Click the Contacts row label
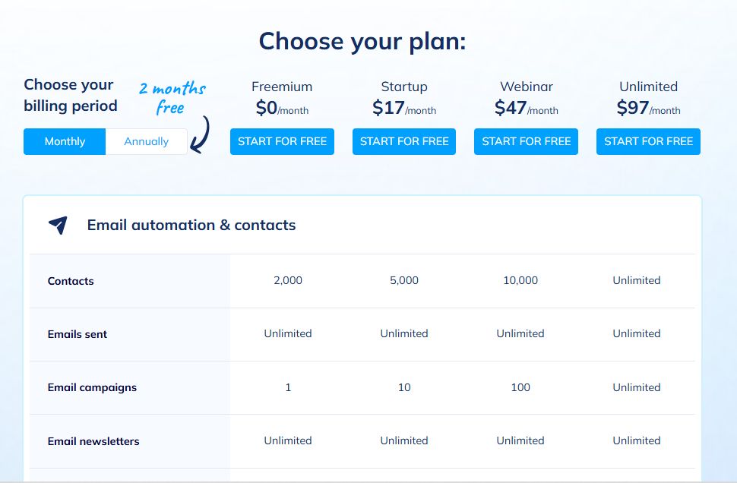Viewport: 737px width, 483px height. [x=71, y=281]
